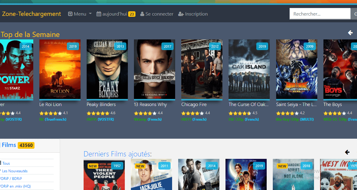Screen dimensions: 357x190
Task: Open the Power poster thumbnail
Action: click(x=16, y=69)
